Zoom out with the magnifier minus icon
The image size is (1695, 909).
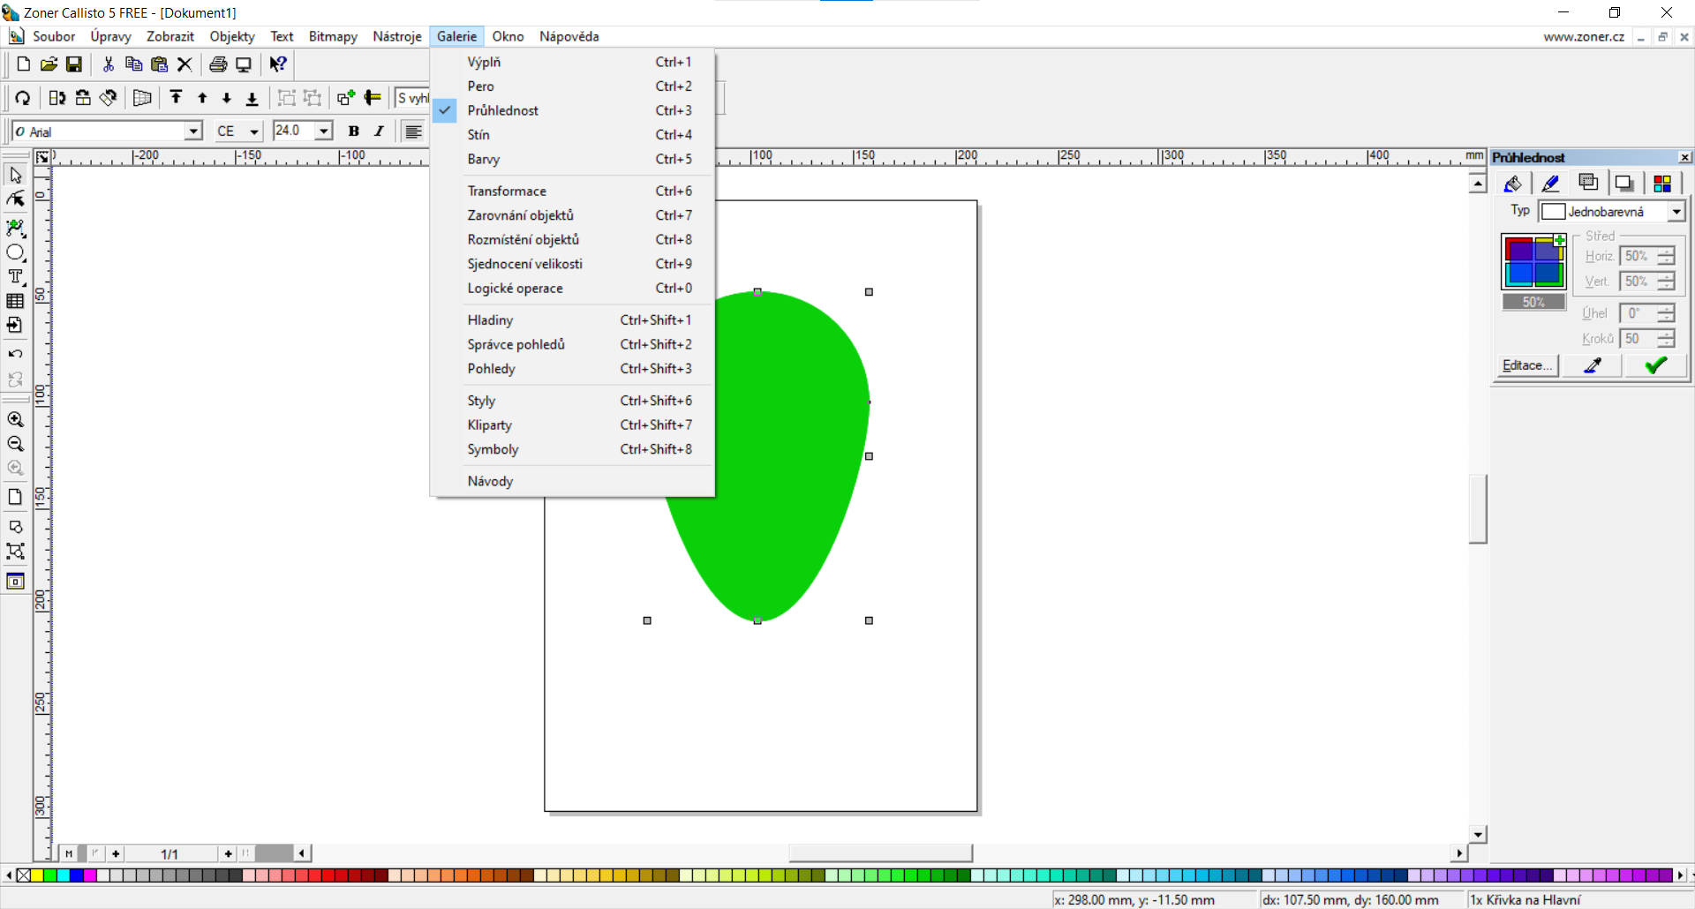pos(15,444)
